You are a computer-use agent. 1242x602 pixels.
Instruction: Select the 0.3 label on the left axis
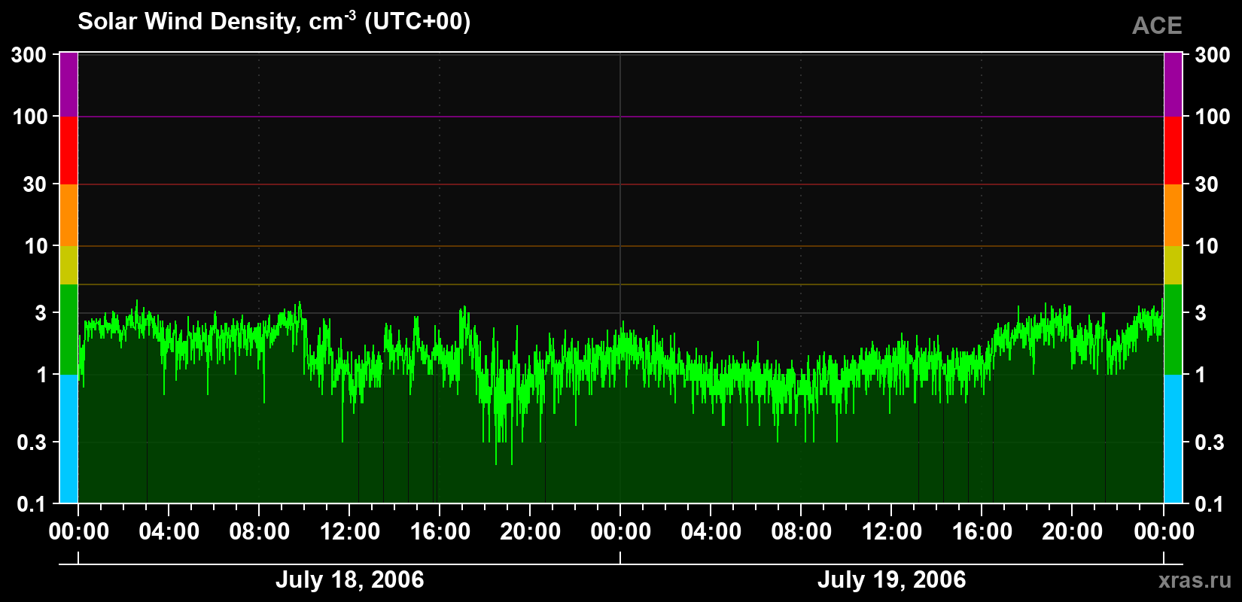pyautogui.click(x=32, y=442)
